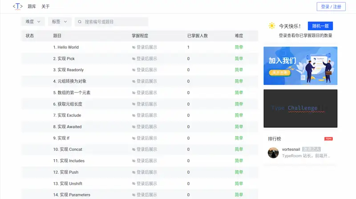Screen dimensions: 356x199
Task: Click the search magnifier icon
Action: click(80, 22)
